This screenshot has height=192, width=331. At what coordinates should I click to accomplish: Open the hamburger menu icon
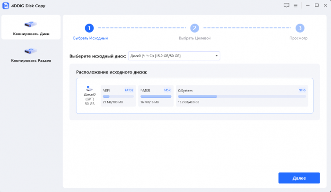click(295, 5)
